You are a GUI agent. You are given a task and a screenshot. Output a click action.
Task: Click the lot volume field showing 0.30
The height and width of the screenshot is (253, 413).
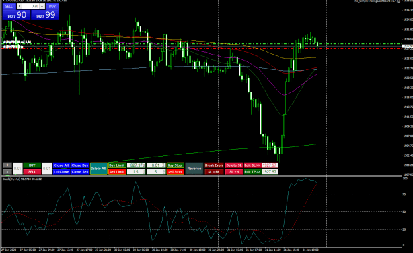tap(30, 6)
